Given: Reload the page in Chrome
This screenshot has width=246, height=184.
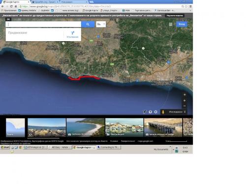Looking at the screenshot, I should [11, 6].
